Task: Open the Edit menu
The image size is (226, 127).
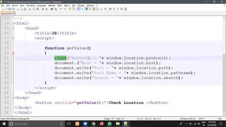Action: tap(8, 6)
